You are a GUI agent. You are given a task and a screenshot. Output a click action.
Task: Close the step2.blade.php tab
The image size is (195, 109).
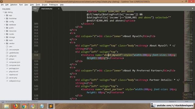[59, 9]
